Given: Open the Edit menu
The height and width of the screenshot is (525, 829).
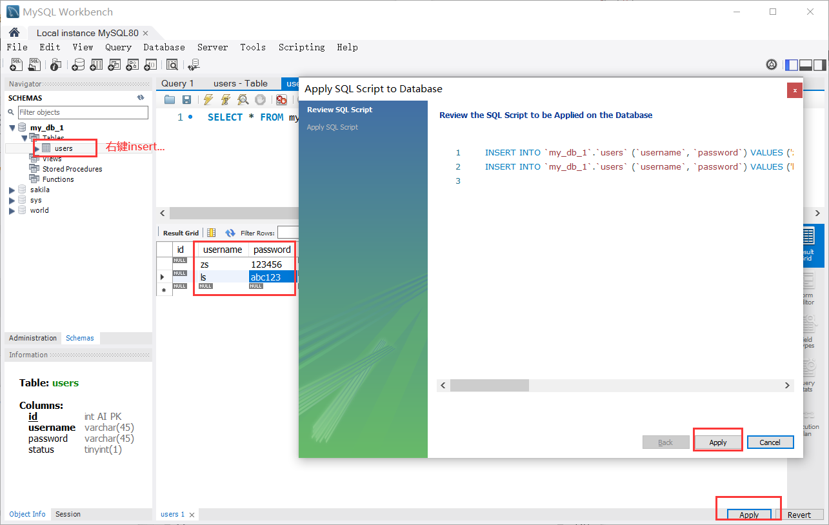Looking at the screenshot, I should coord(50,47).
